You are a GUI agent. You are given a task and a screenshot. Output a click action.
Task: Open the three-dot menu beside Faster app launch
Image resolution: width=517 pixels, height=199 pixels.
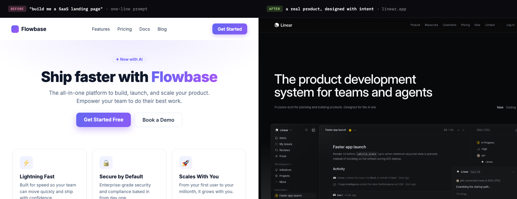click(355, 130)
